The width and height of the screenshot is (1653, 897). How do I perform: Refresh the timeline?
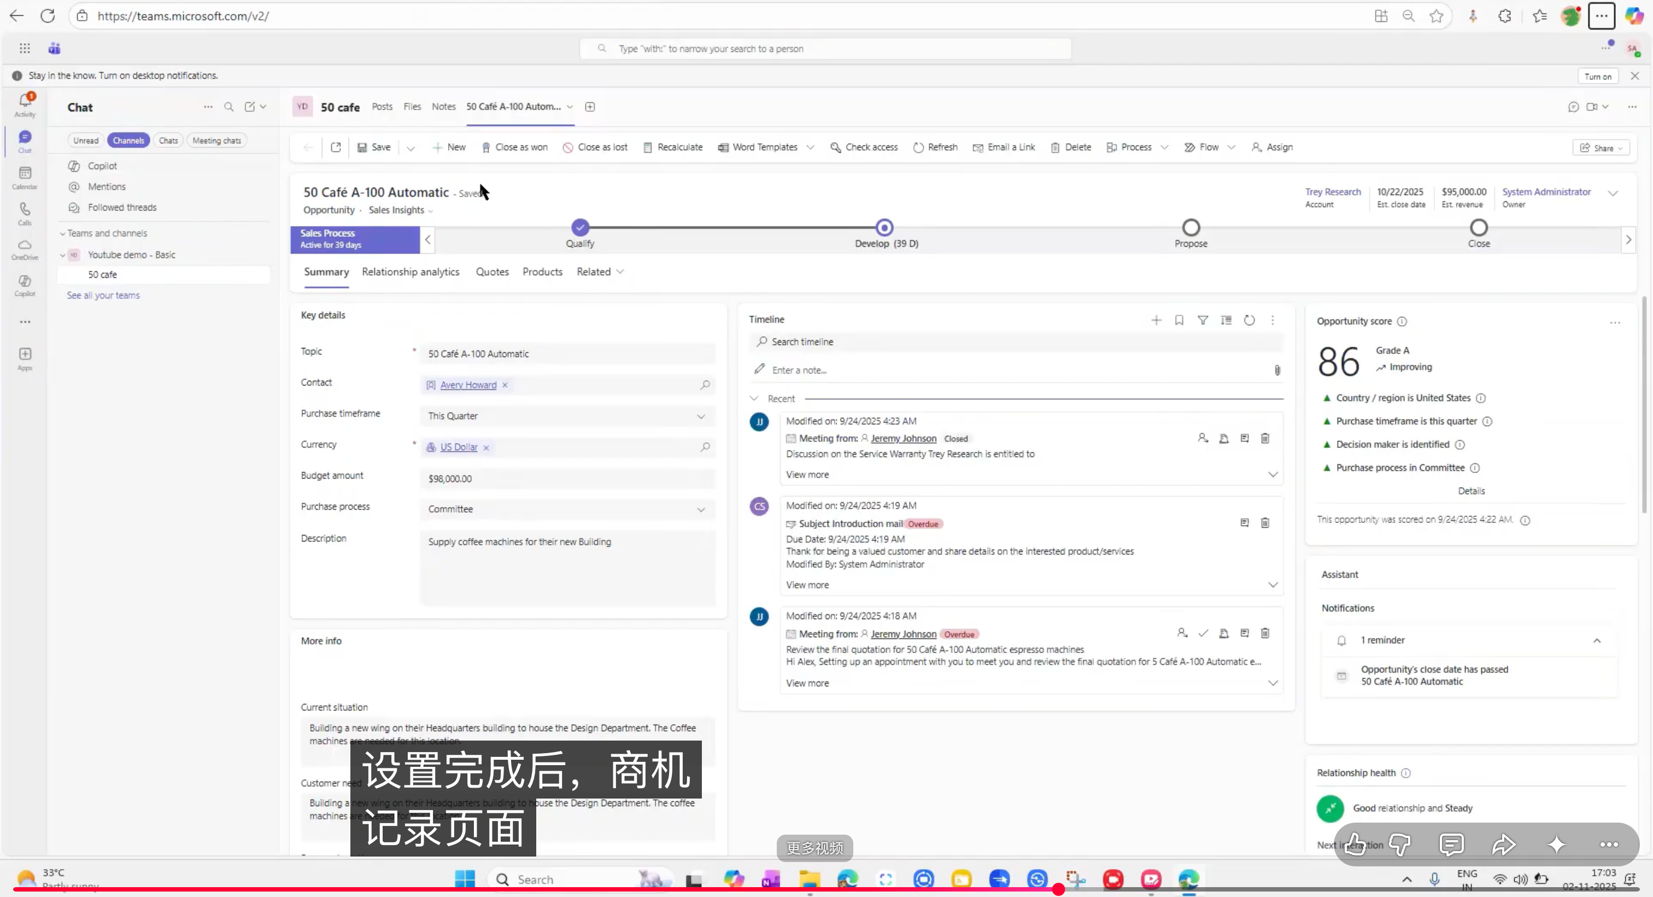coord(1248,320)
